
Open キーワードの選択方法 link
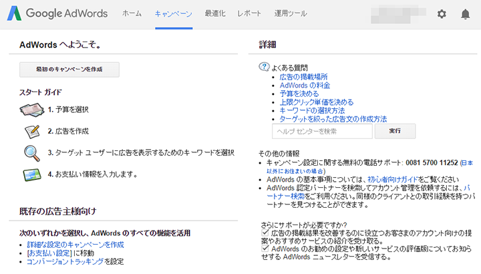click(x=312, y=110)
